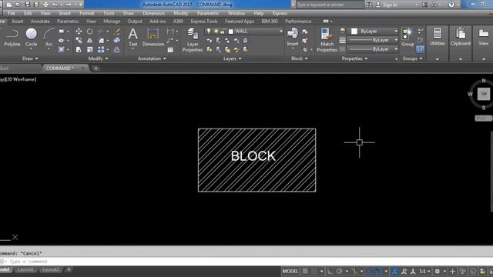The image size is (493, 277).
Task: Open the Express menu
Action: [280, 13]
